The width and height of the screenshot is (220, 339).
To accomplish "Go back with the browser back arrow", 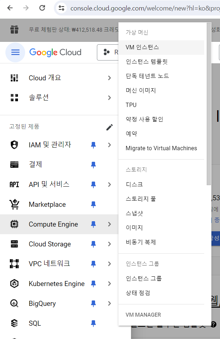I will pyautogui.click(x=10, y=8).
